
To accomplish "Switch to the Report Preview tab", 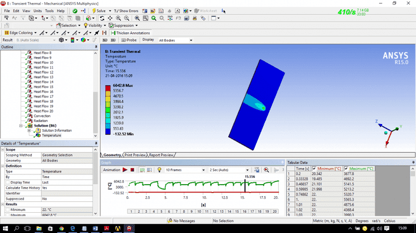I will pyautogui.click(x=161, y=155).
